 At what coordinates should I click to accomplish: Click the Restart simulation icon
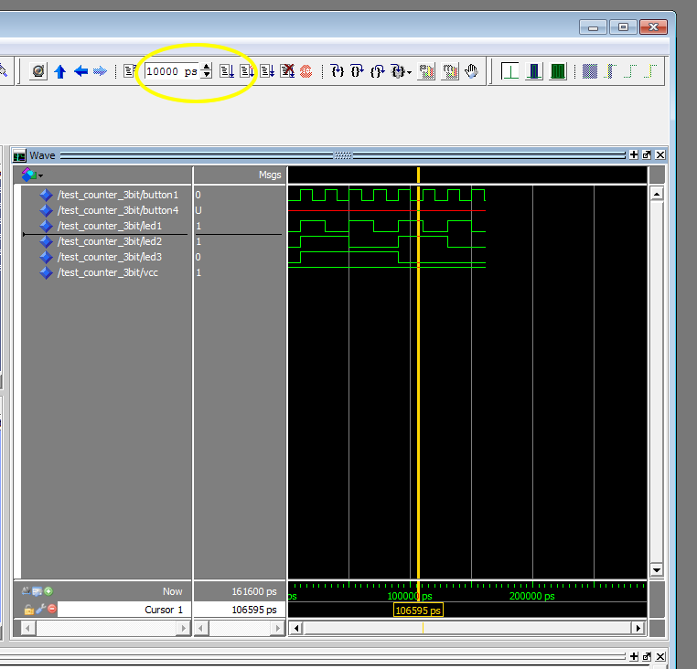[129, 71]
